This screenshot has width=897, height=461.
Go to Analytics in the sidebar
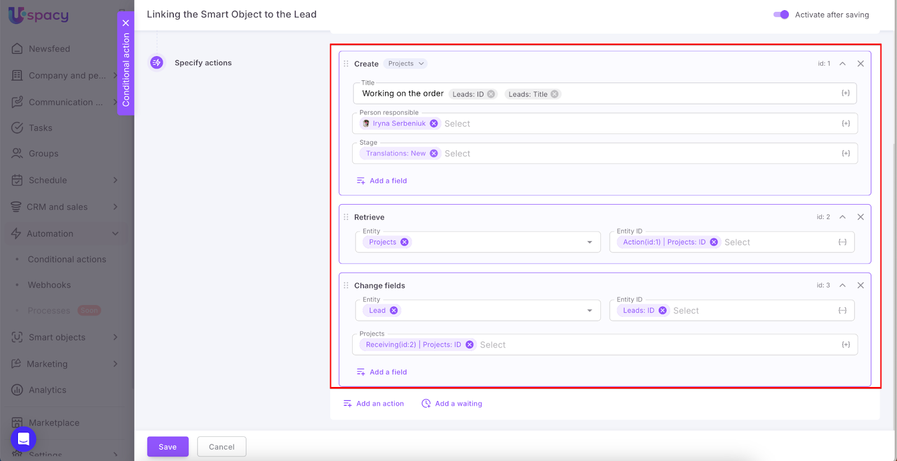(47, 390)
